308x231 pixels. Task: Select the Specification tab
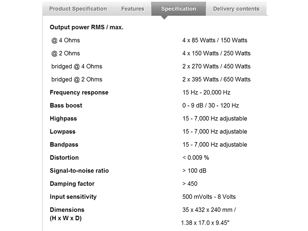(179, 8)
